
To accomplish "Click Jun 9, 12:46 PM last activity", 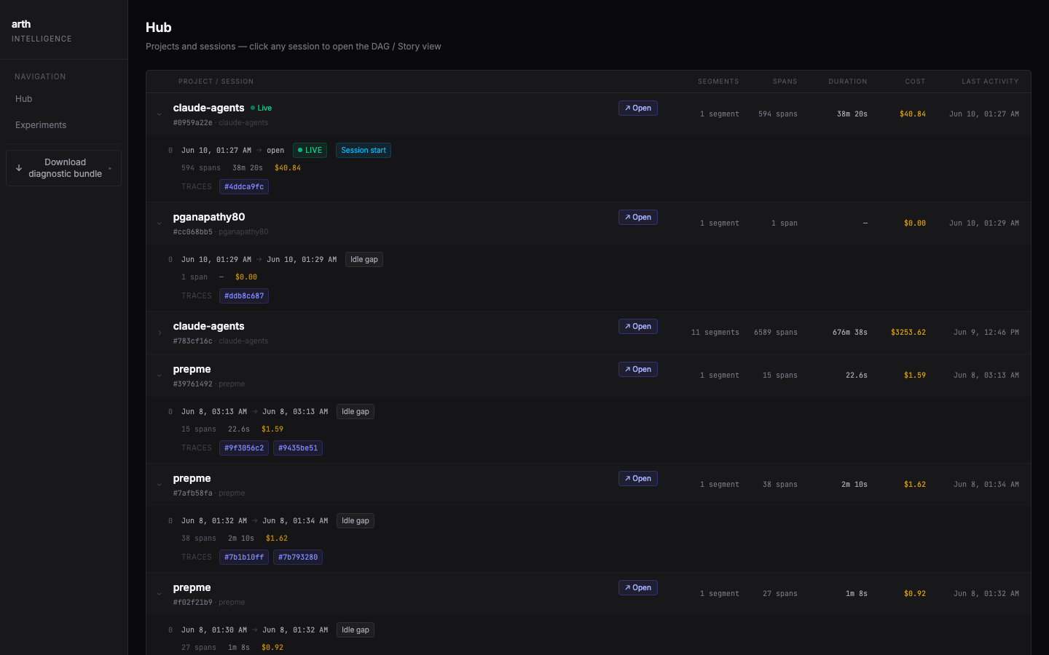I will tap(986, 333).
